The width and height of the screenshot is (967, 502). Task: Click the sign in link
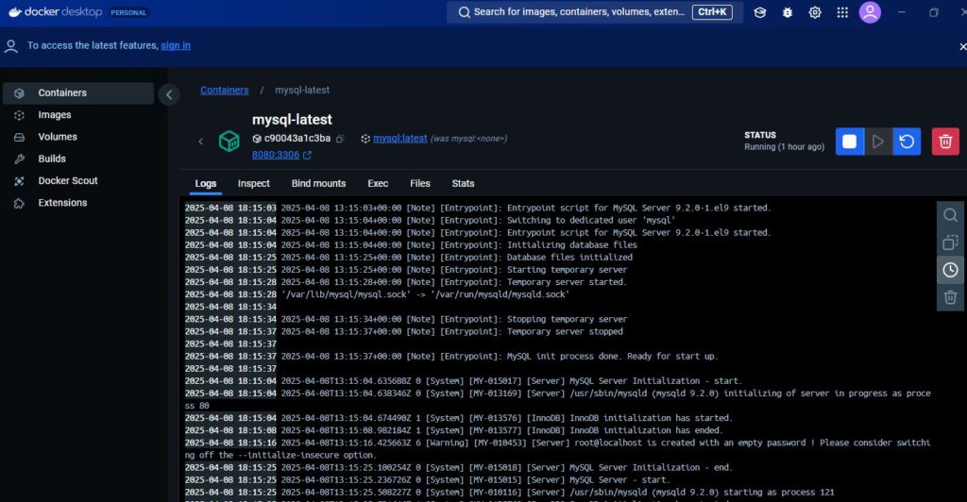coord(176,45)
